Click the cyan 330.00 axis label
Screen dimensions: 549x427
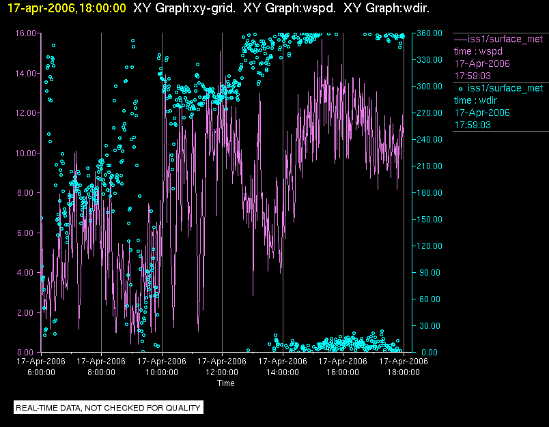pyautogui.click(x=430, y=60)
